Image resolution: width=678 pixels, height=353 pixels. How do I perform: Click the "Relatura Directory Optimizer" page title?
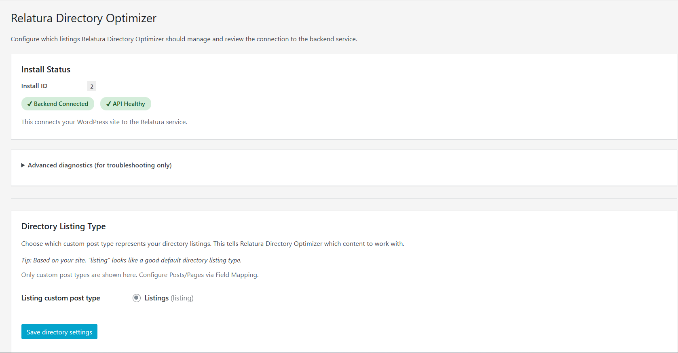(83, 18)
